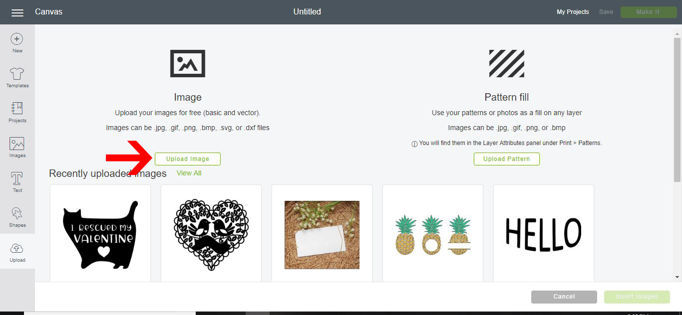The height and width of the screenshot is (315, 682).
Task: Select the cat valentine image thumbnail
Action: [x=100, y=233]
